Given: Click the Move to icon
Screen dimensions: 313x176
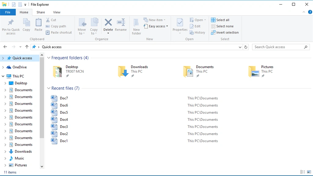Looking at the screenshot, I should click(82, 22).
